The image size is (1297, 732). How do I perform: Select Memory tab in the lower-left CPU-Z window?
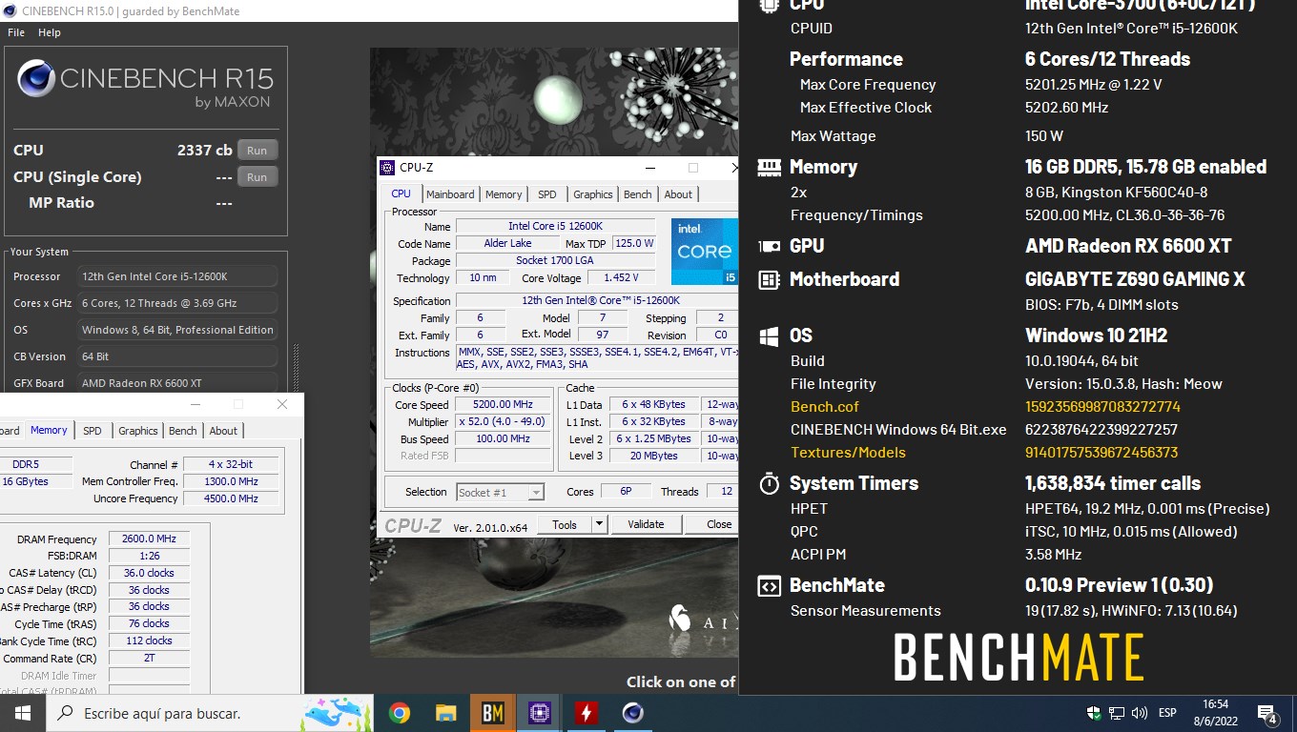pyautogui.click(x=49, y=430)
